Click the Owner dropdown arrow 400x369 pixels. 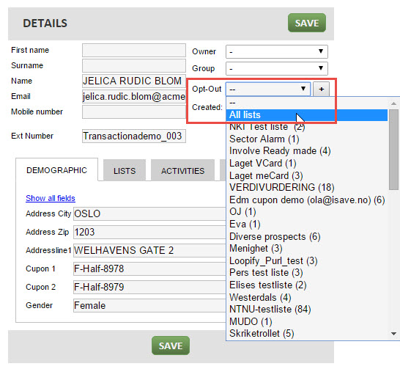coord(321,51)
